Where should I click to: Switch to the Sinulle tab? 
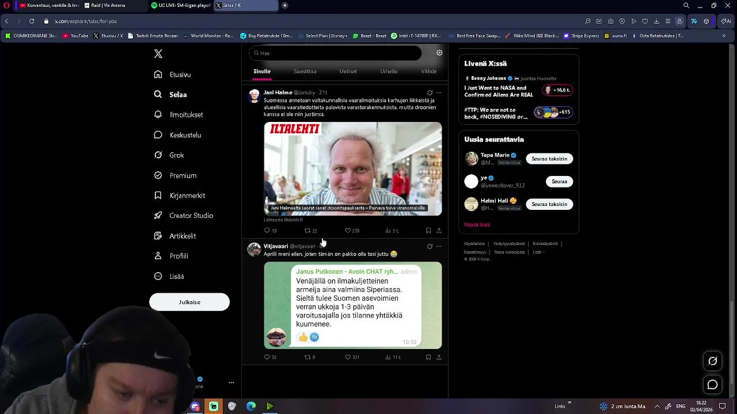click(262, 71)
